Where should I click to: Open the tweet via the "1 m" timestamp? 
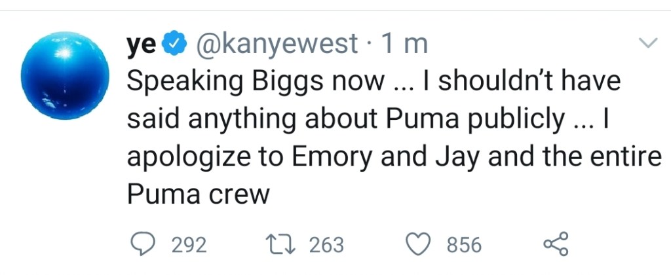(x=404, y=45)
